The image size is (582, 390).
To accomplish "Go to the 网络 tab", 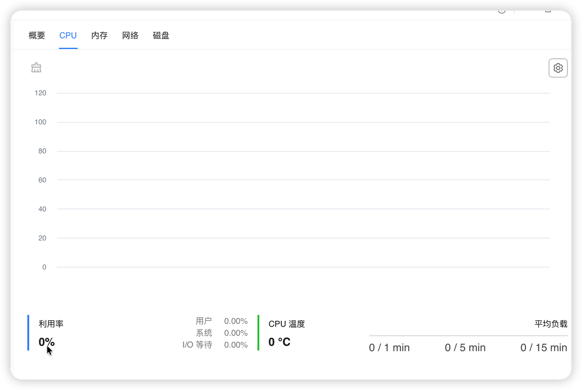I will pyautogui.click(x=130, y=35).
